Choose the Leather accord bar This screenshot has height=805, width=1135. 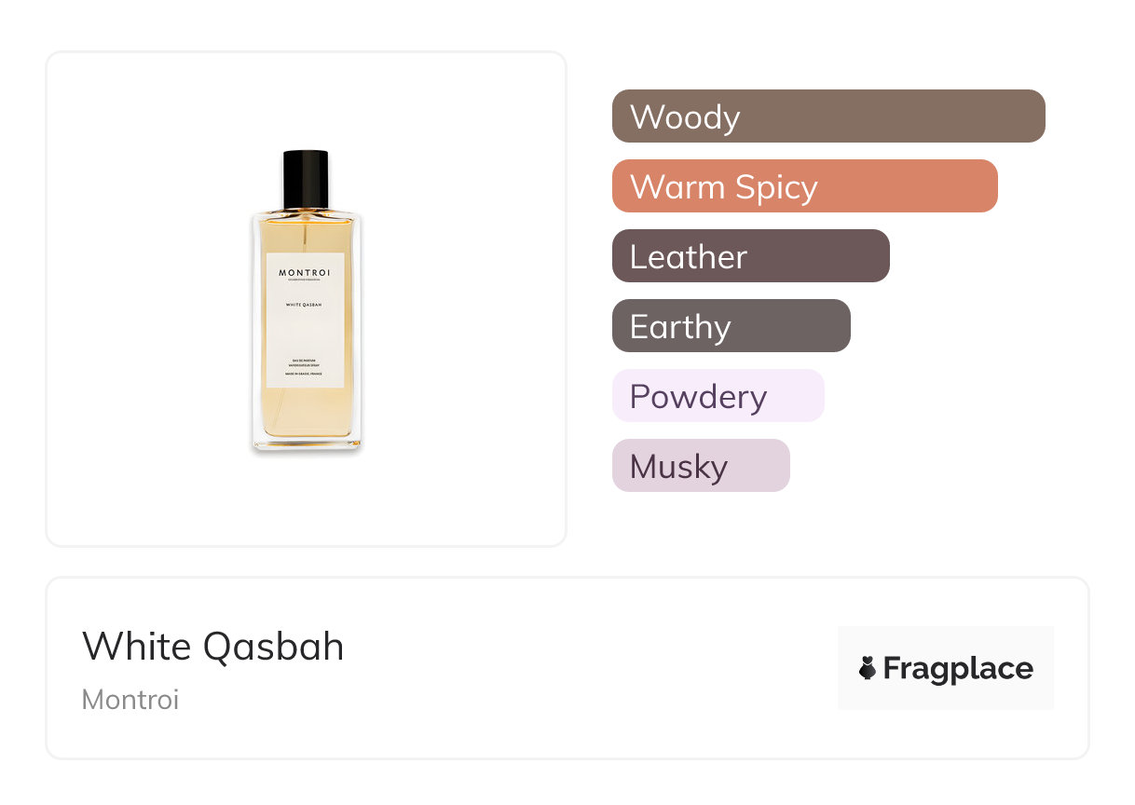coord(750,256)
